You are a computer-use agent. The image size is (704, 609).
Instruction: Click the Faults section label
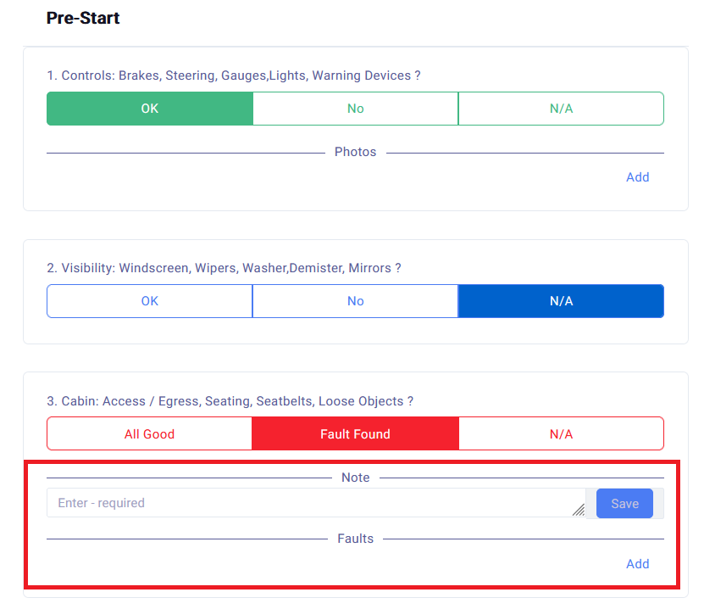[355, 539]
